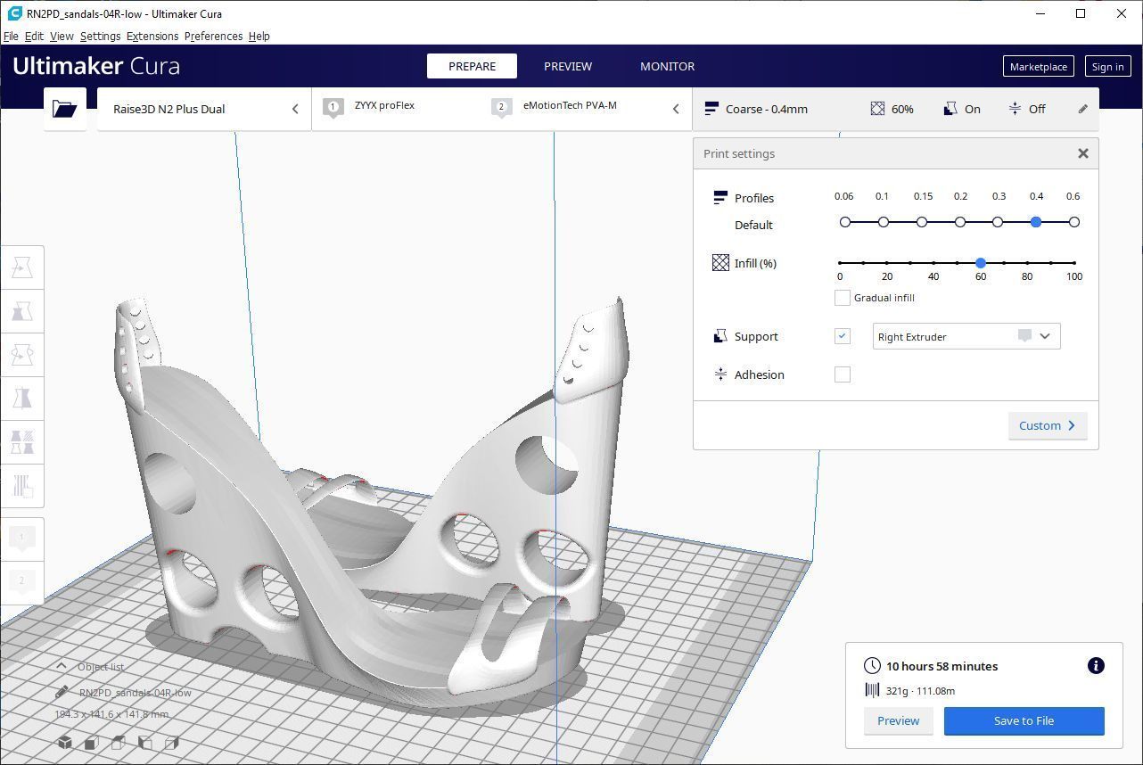Open file with the folder icon
1143x765 pixels.
[64, 109]
